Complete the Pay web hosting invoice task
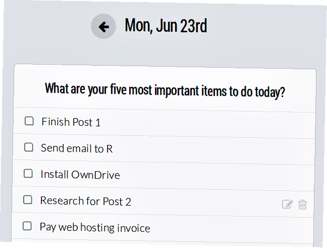Screen dimensions: 327x248 (27, 226)
